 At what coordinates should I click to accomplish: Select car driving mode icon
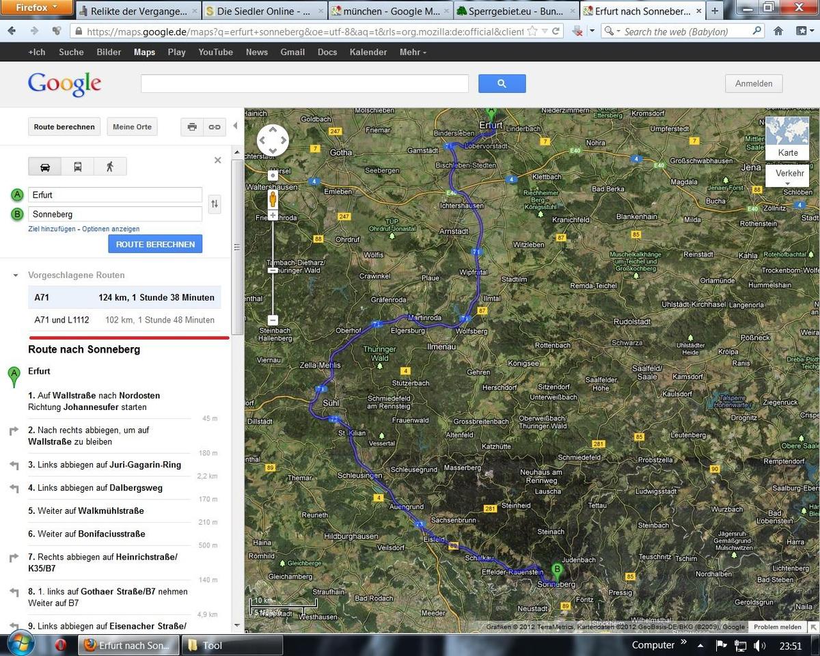[44, 167]
